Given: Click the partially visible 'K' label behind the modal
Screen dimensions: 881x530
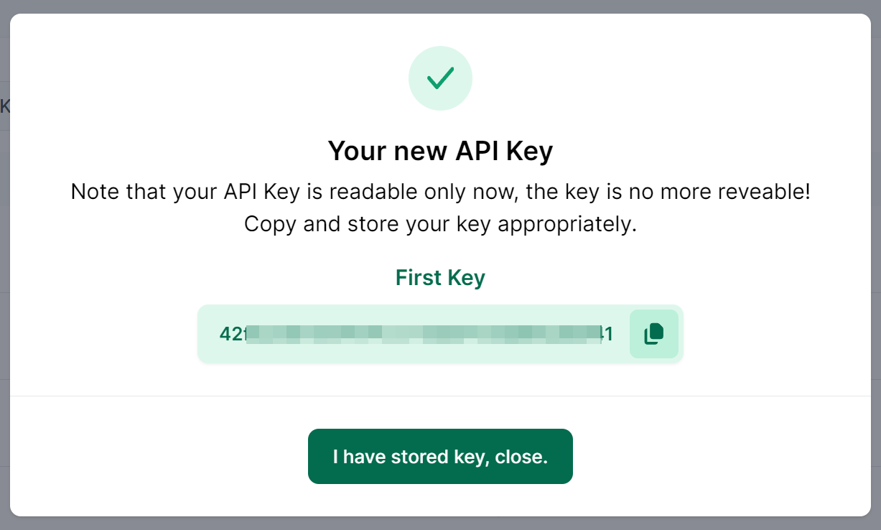Looking at the screenshot, I should click(3, 105).
